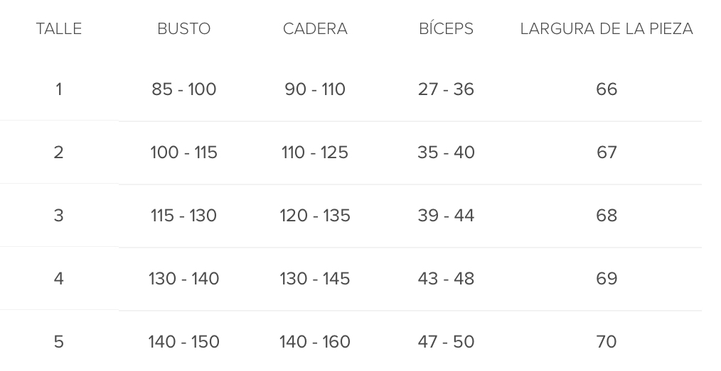Screen dimensions: 721x371
Task: Click the bust value 85 - 100
Action: pos(183,89)
